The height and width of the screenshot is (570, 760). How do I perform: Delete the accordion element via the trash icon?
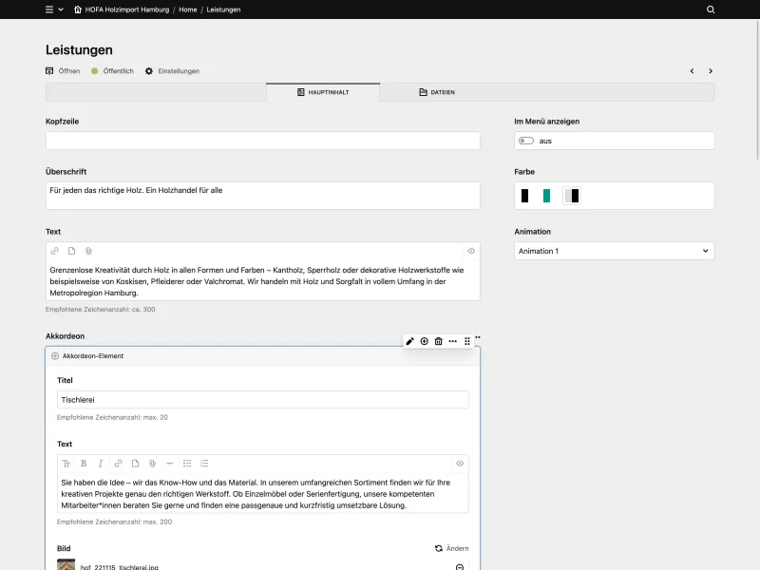438,341
